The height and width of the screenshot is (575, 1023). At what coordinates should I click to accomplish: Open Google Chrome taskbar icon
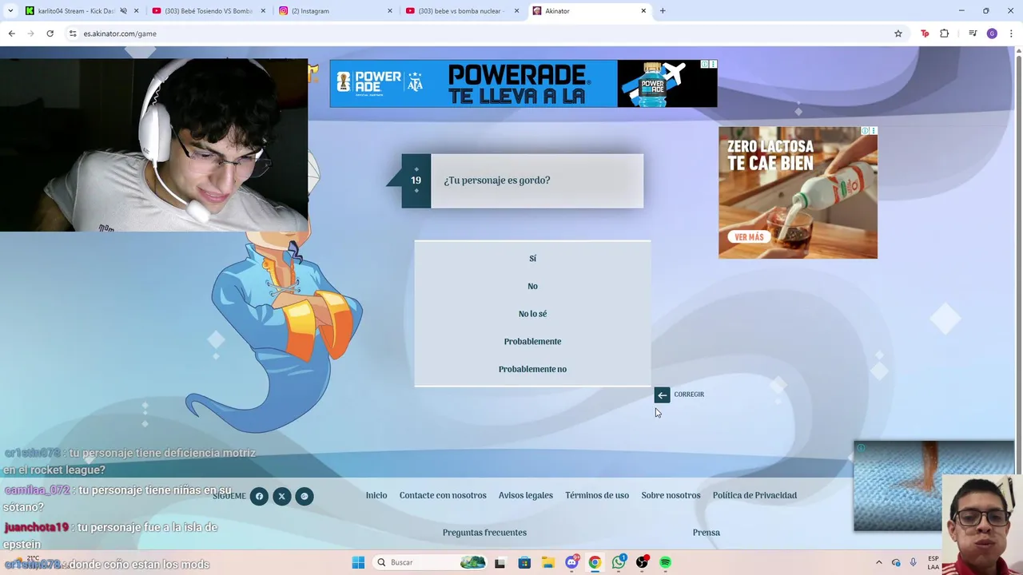[595, 562]
